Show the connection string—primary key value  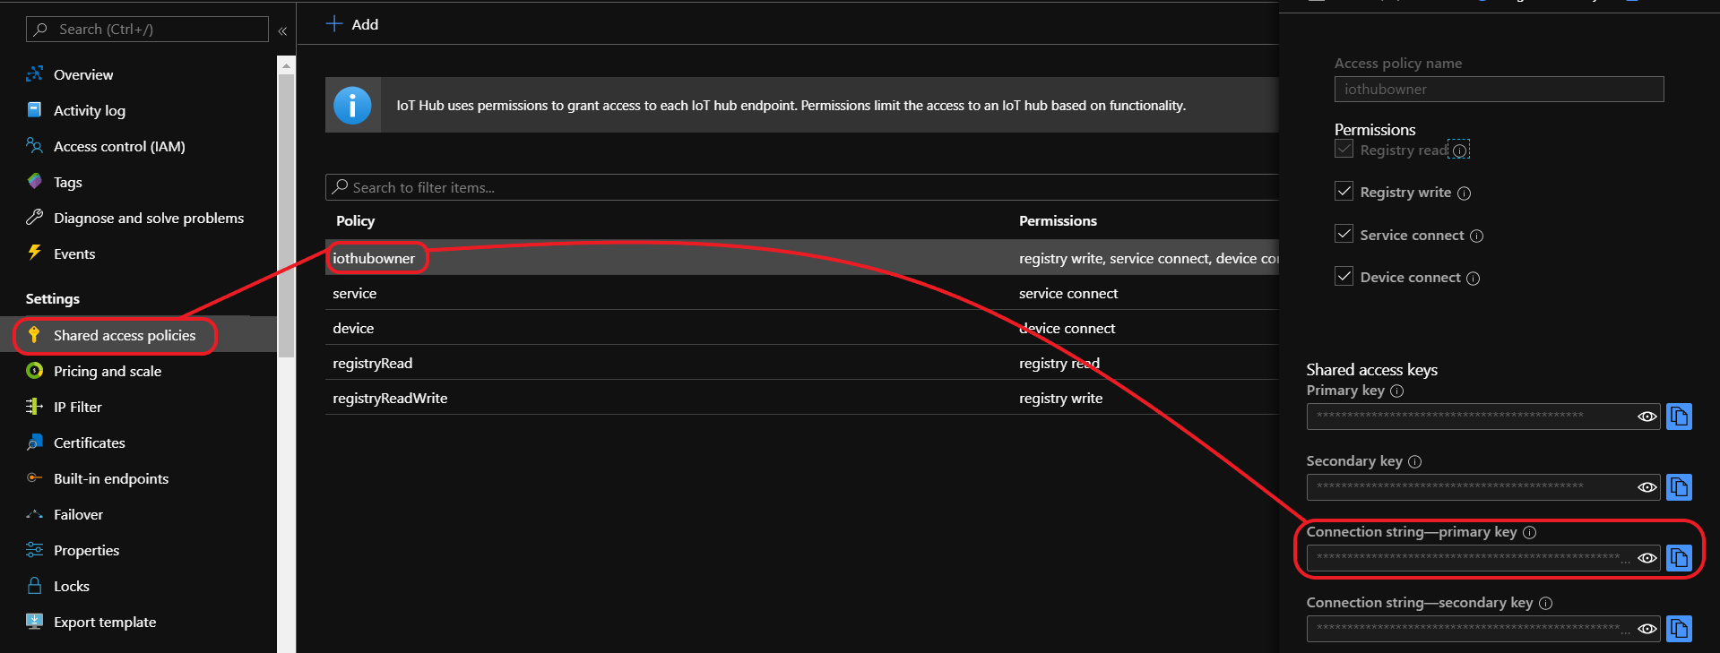(x=1647, y=558)
